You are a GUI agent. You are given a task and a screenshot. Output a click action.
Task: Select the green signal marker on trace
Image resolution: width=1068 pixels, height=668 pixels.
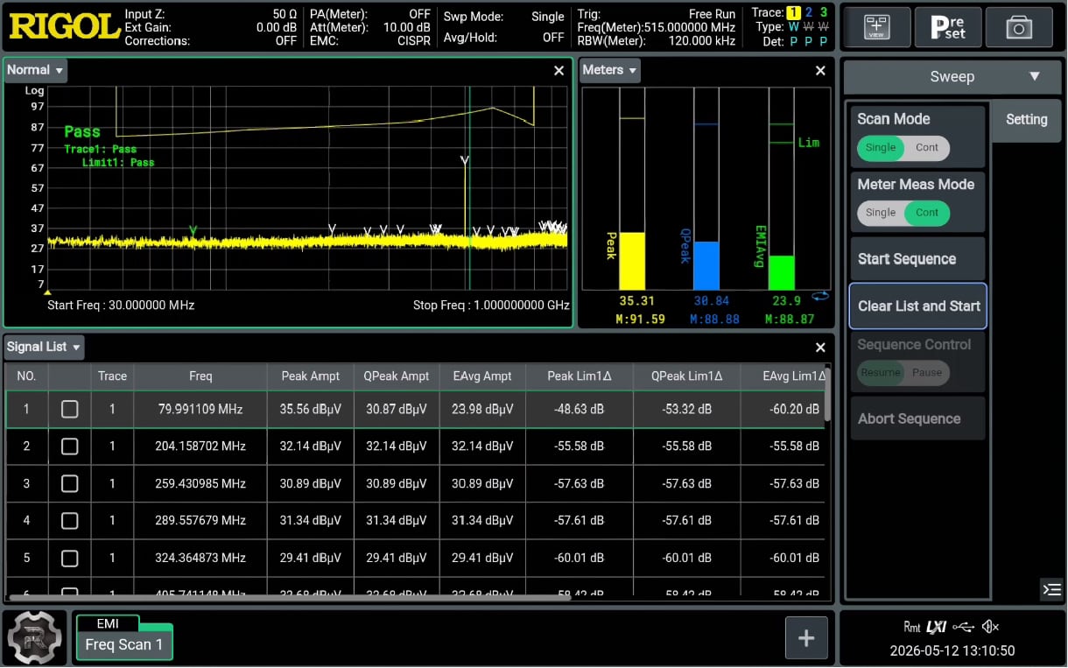(193, 230)
